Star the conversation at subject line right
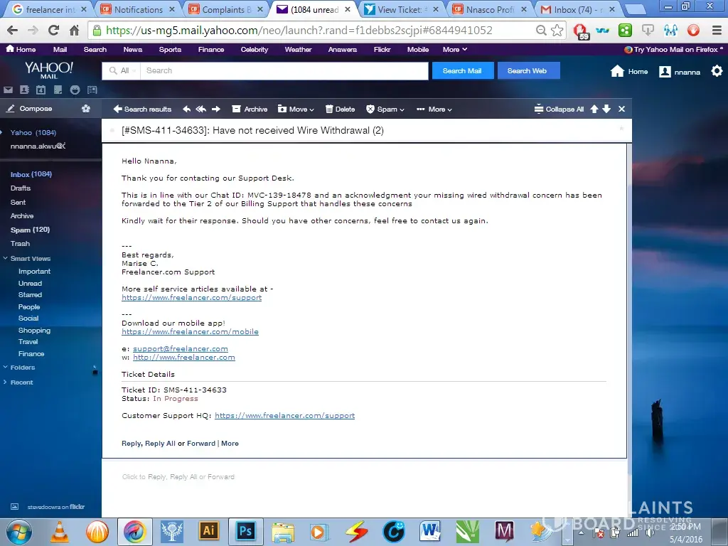728x546 pixels. click(621, 129)
